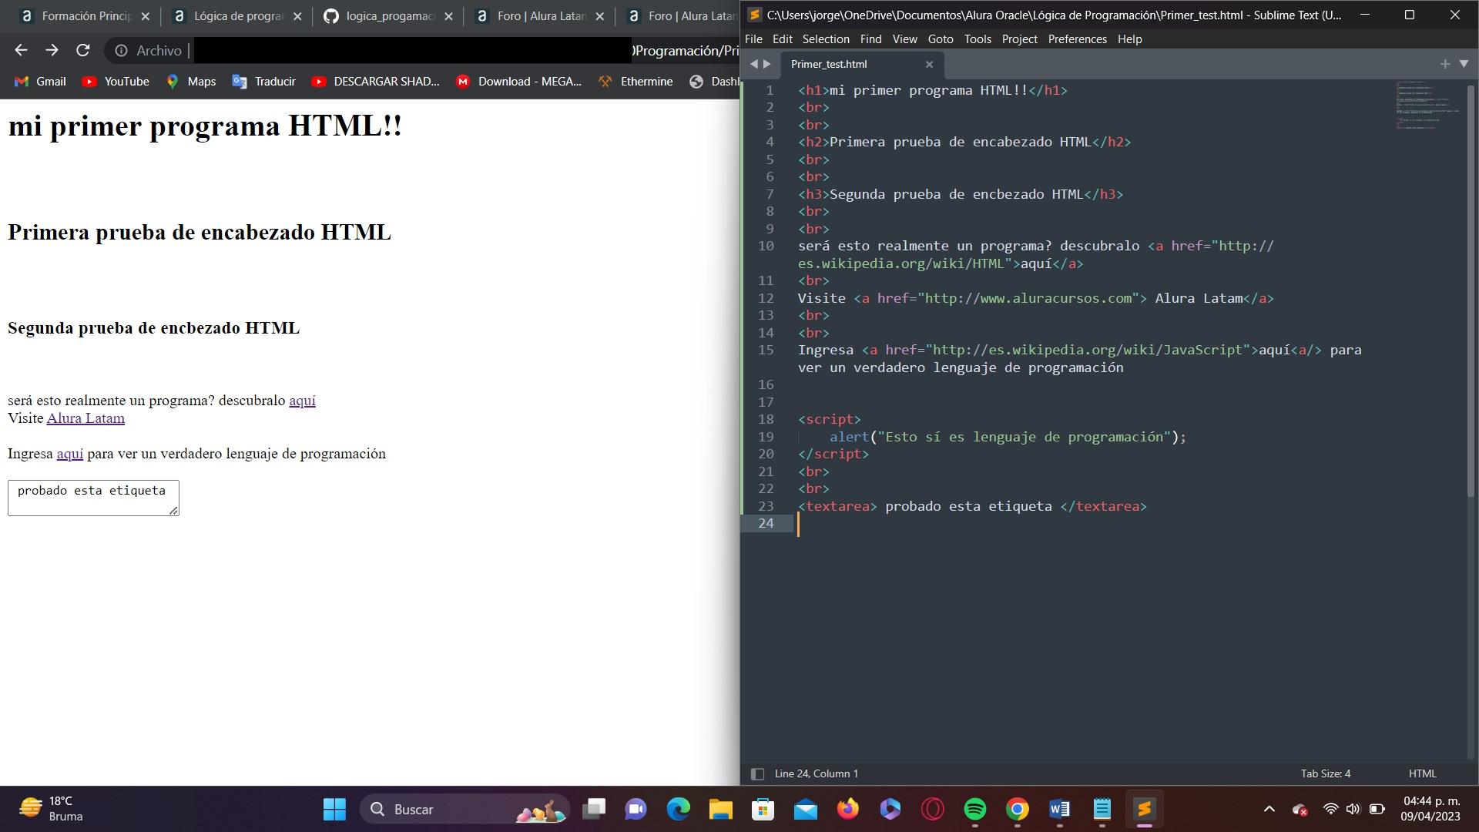1479x832 pixels.
Task: Open the Preferences menu
Action: pyautogui.click(x=1077, y=39)
